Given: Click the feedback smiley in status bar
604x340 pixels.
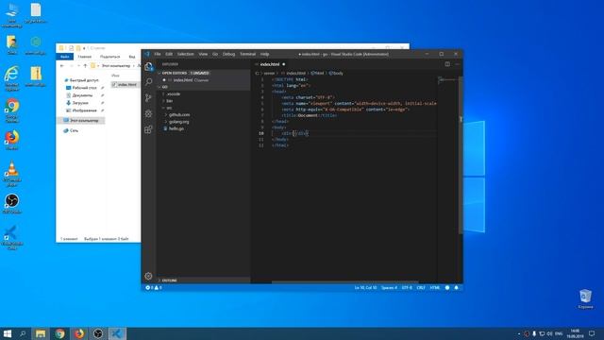Looking at the screenshot, I should coord(447,287).
